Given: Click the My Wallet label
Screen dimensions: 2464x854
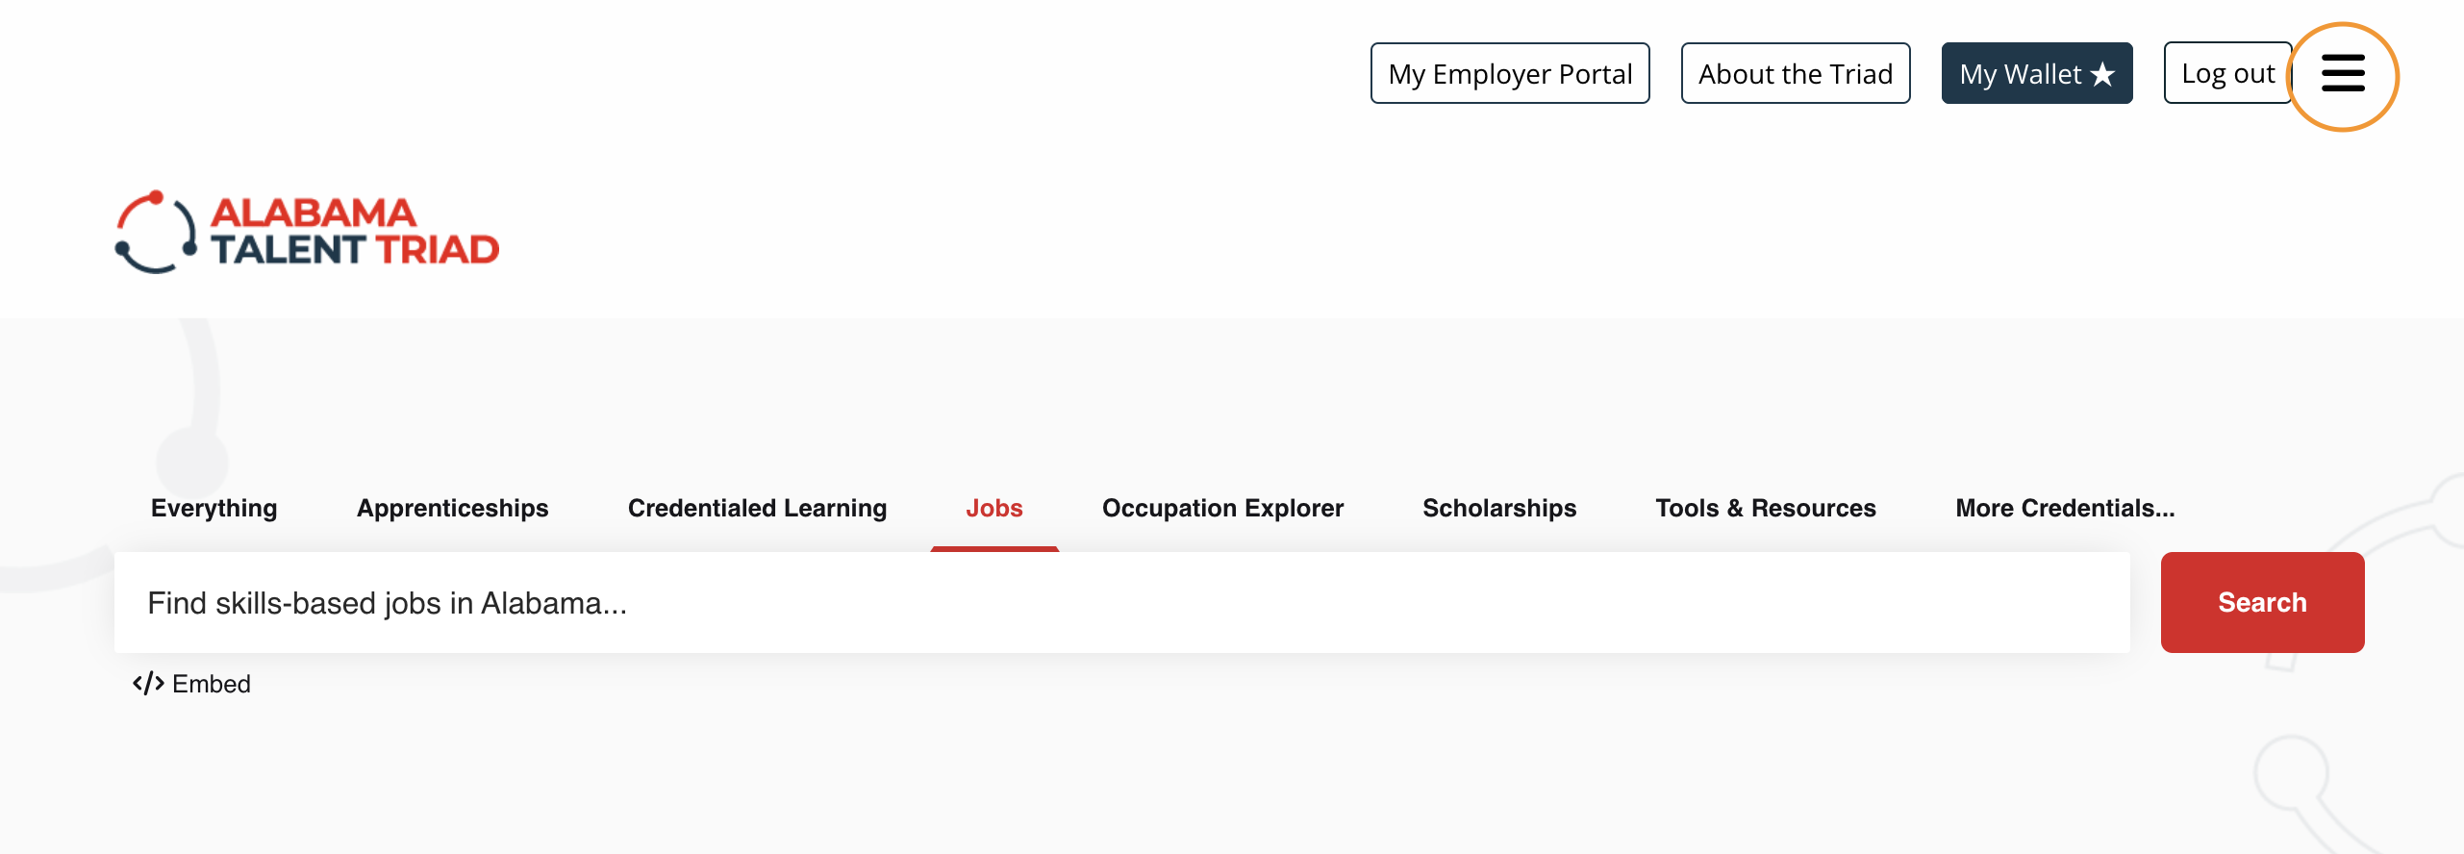Looking at the screenshot, I should pyautogui.click(x=2020, y=74).
